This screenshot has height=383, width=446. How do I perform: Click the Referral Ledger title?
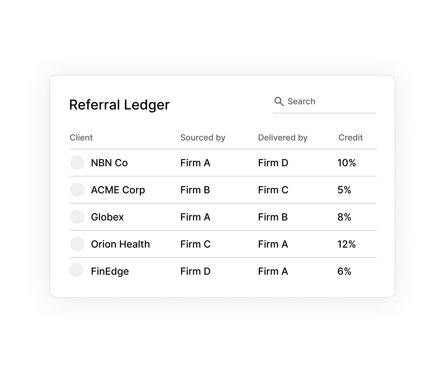pyautogui.click(x=119, y=105)
